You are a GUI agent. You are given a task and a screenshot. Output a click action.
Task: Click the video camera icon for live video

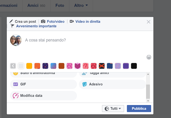pyautogui.click(x=72, y=21)
